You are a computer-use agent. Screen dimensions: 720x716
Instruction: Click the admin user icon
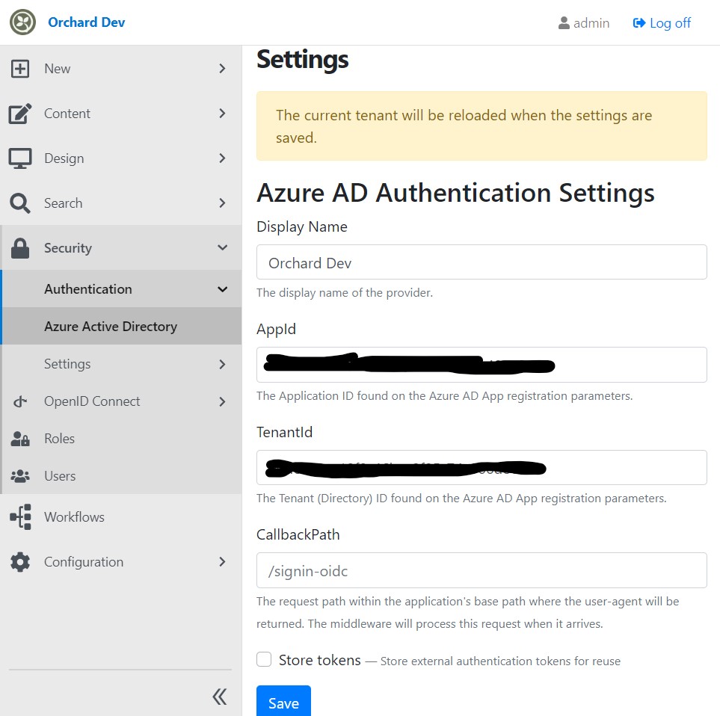pos(564,23)
